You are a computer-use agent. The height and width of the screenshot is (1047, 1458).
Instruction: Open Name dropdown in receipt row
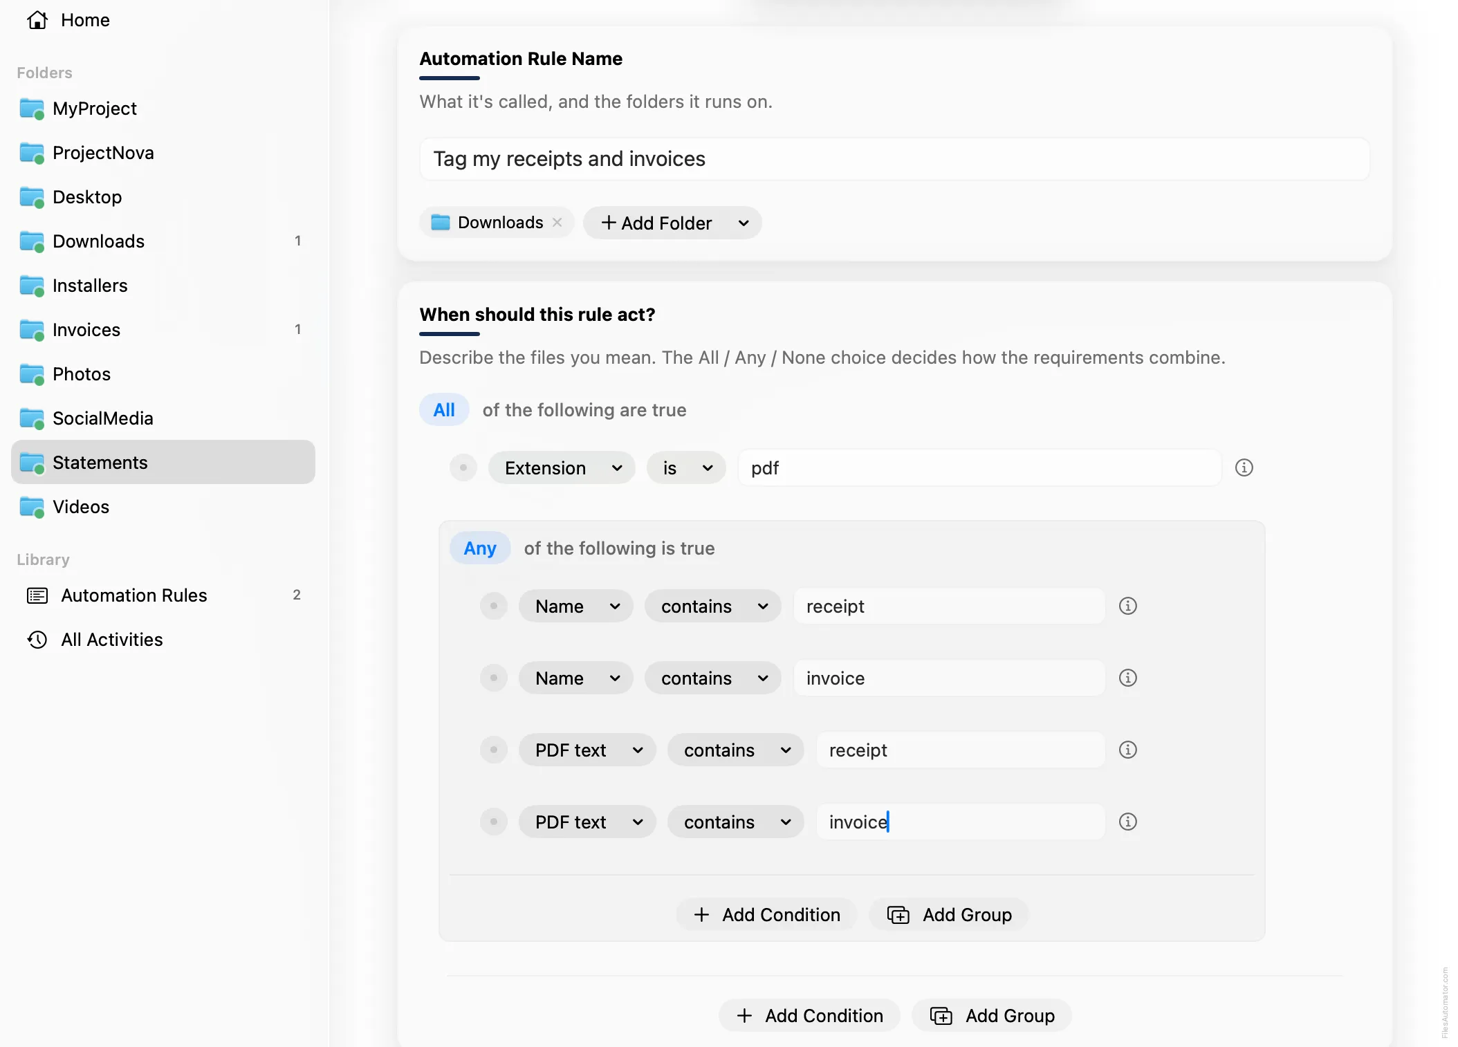click(576, 606)
